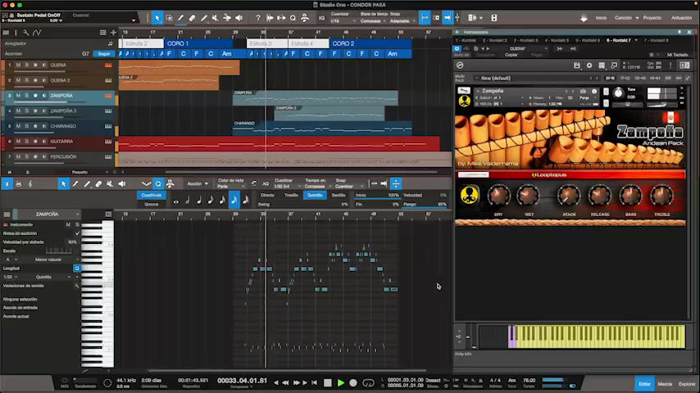Select Groove quantize mode

[x=152, y=205]
